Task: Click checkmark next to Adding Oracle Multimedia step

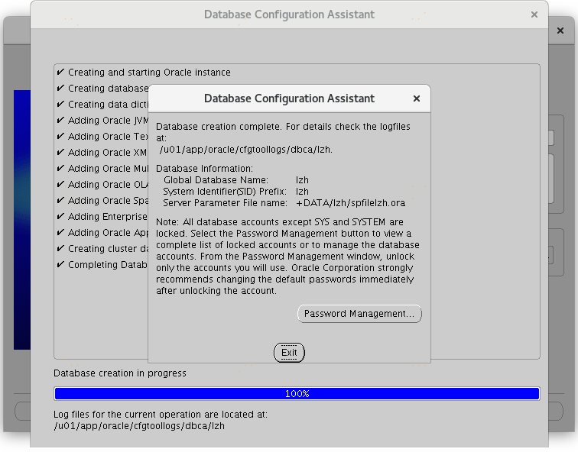Action: point(60,169)
